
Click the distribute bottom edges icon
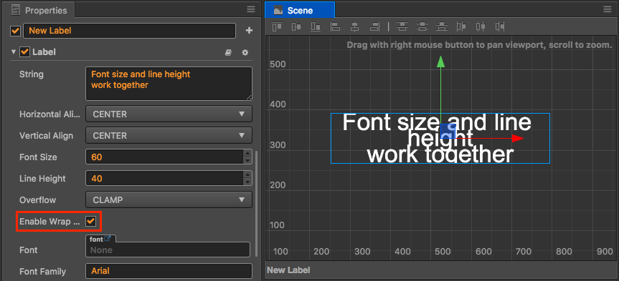click(x=441, y=26)
